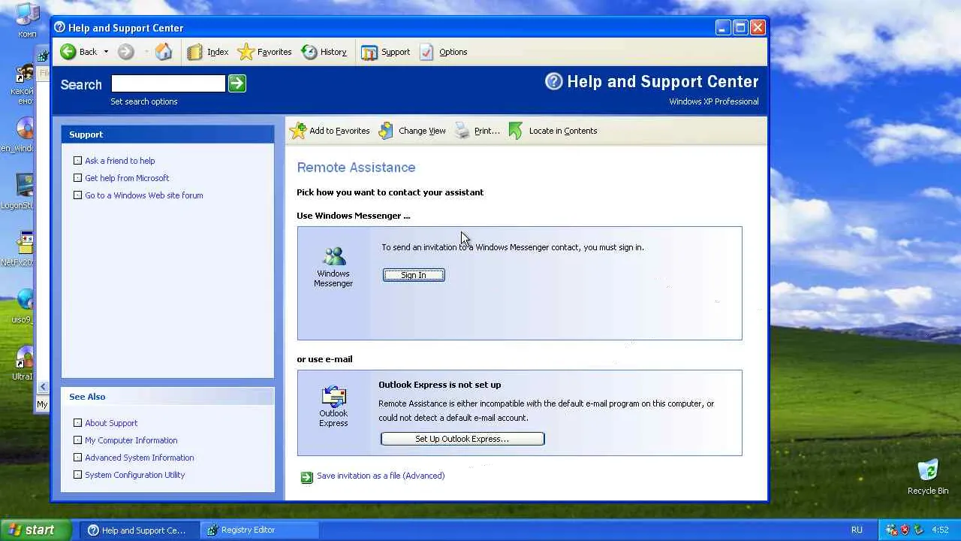Open Favorites in the Help toolbar

[x=264, y=52]
